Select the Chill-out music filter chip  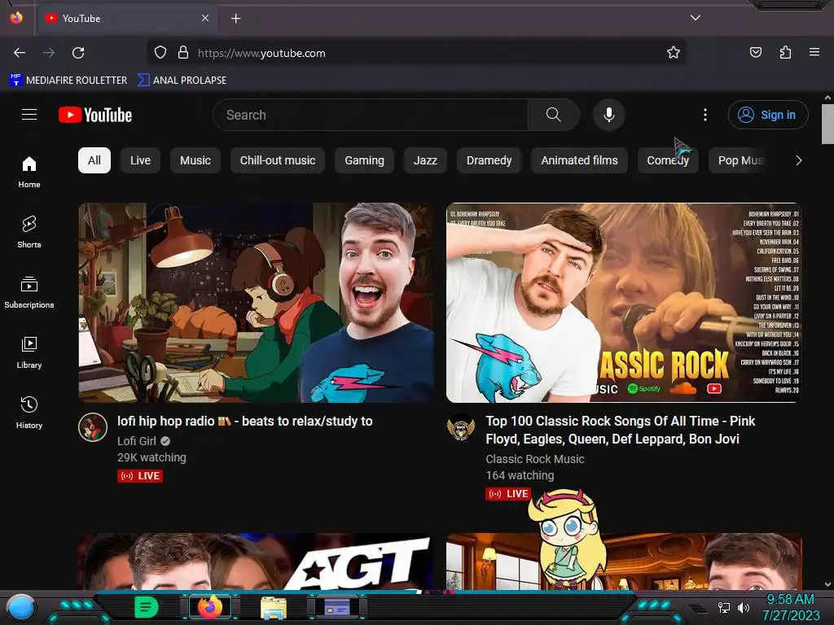click(278, 160)
